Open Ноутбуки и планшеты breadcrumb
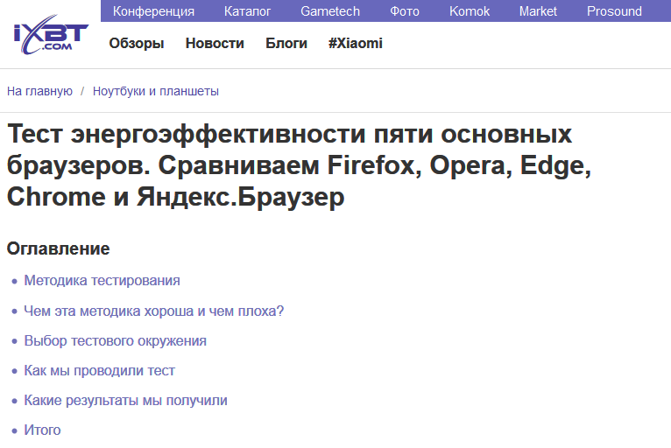 (x=156, y=91)
